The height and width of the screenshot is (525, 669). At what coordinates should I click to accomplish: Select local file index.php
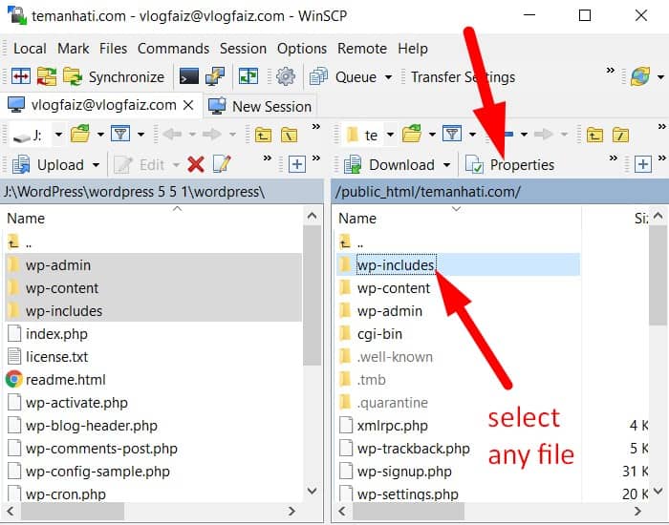56,334
